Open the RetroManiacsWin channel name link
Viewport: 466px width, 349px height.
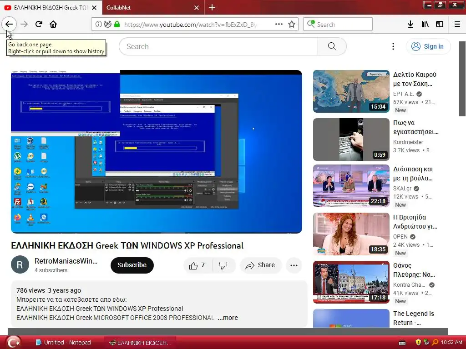point(66,261)
